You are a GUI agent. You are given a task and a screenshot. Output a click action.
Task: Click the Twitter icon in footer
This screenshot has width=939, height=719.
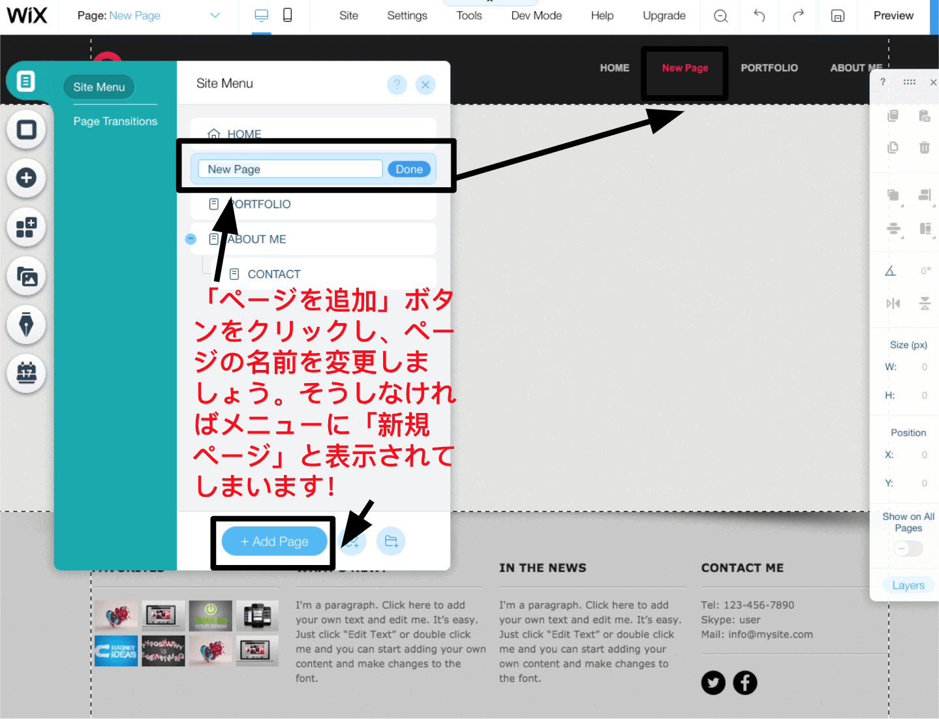(x=713, y=682)
